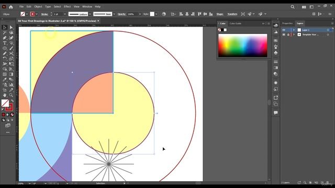The height and width of the screenshot is (188, 335).
Task: Open the search icon in the top bar
Action: coord(293,7)
